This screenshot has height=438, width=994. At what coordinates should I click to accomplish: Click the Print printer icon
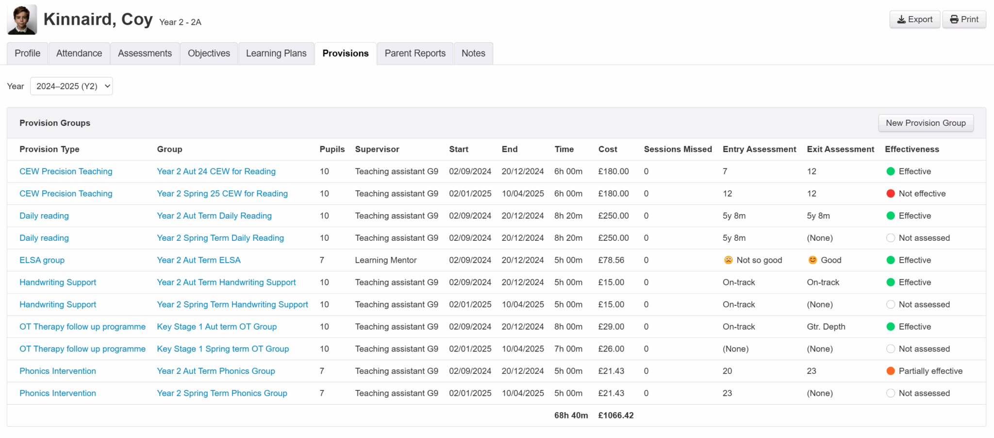click(954, 19)
